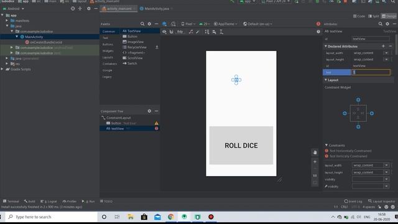The height and width of the screenshot is (224, 398).
Task: Click project scroll-from-source target icon
Action: coord(73,9)
